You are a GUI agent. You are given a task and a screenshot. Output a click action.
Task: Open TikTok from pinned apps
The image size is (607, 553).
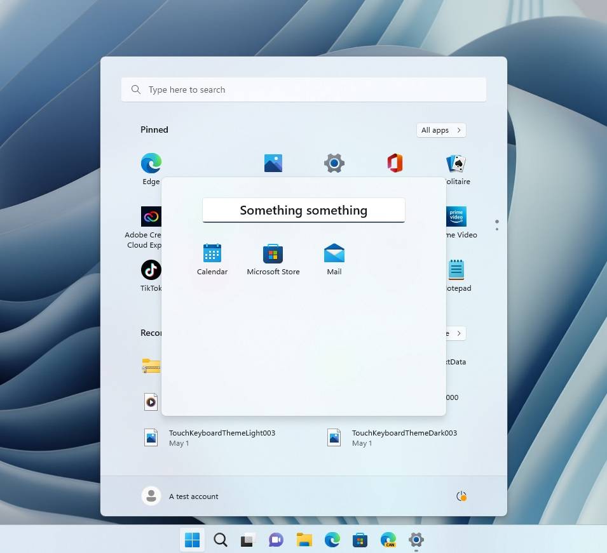151,269
